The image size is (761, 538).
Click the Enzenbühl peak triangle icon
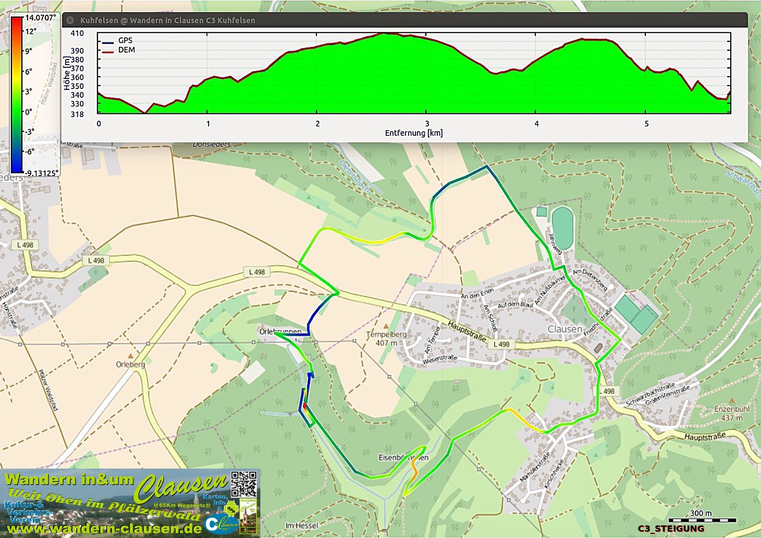tap(732, 400)
